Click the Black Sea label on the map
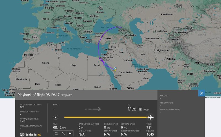 105,27
